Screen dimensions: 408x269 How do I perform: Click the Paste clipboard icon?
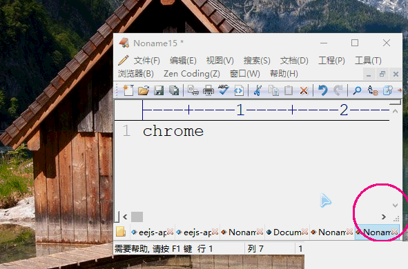click(289, 90)
